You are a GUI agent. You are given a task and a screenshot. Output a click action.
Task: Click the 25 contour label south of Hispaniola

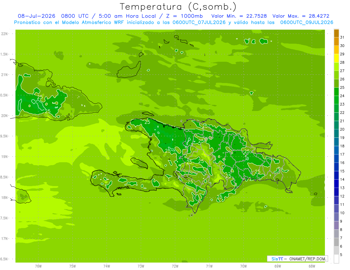click(220, 197)
